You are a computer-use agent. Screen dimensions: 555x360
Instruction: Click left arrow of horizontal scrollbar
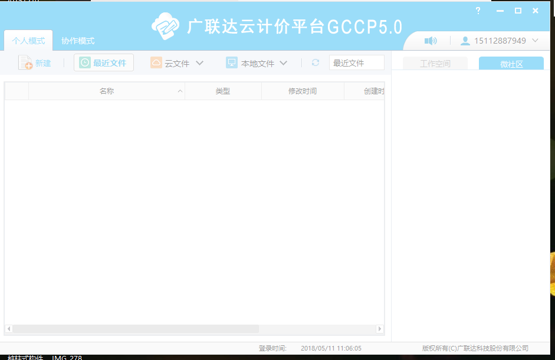click(x=9, y=329)
